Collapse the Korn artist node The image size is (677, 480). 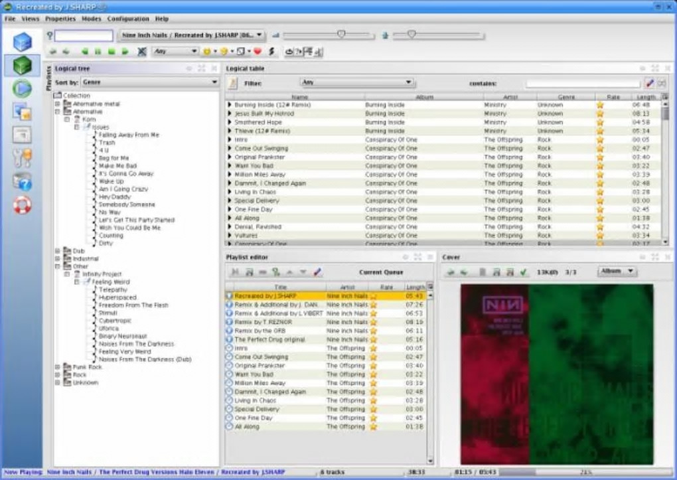click(x=67, y=120)
